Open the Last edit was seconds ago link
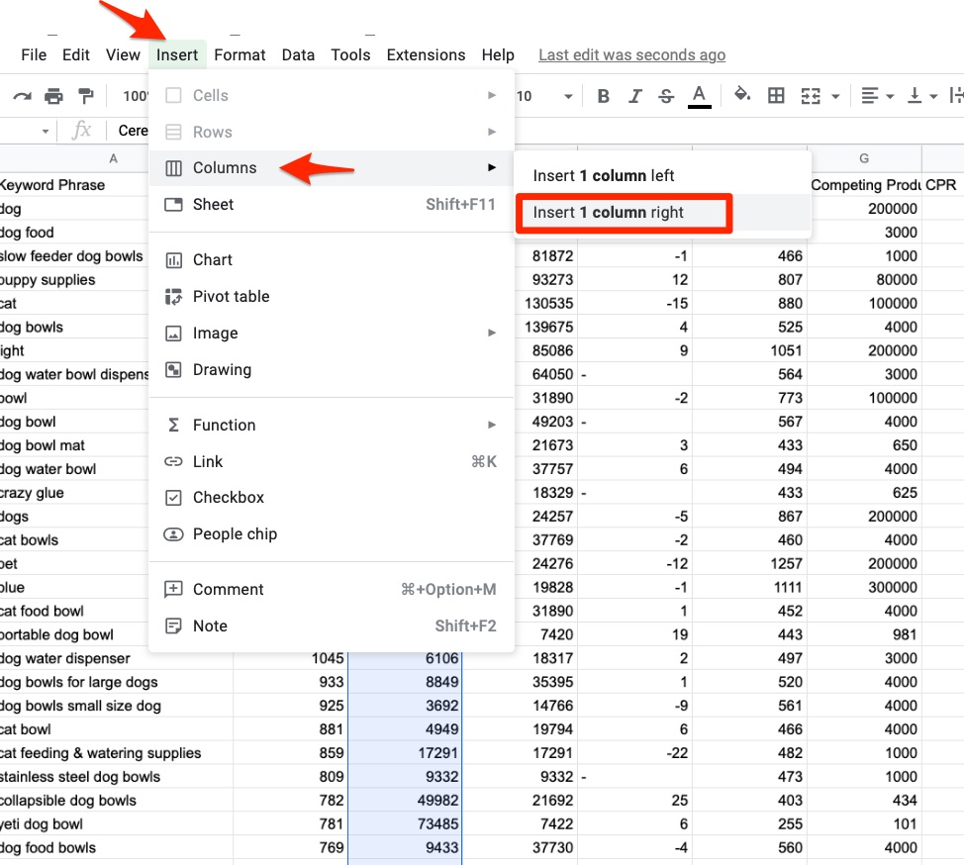964x865 pixels. [631, 55]
